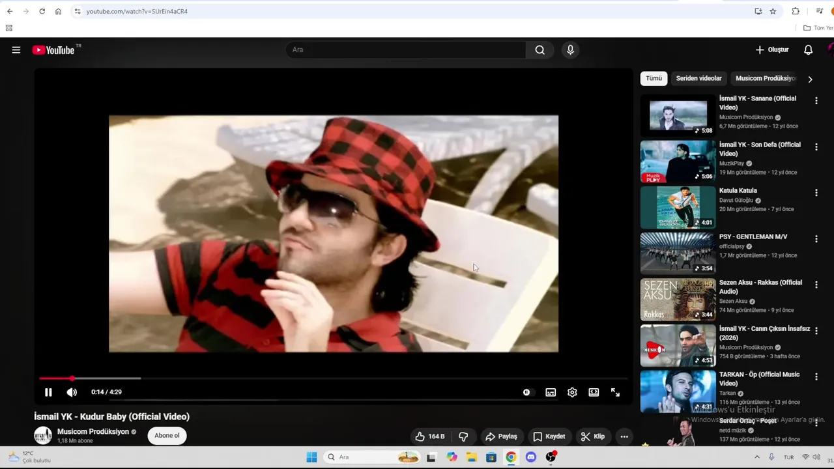Screen dimensions: 834x469
Task: Open Katula Katula video thumbnail
Action: pyautogui.click(x=678, y=207)
